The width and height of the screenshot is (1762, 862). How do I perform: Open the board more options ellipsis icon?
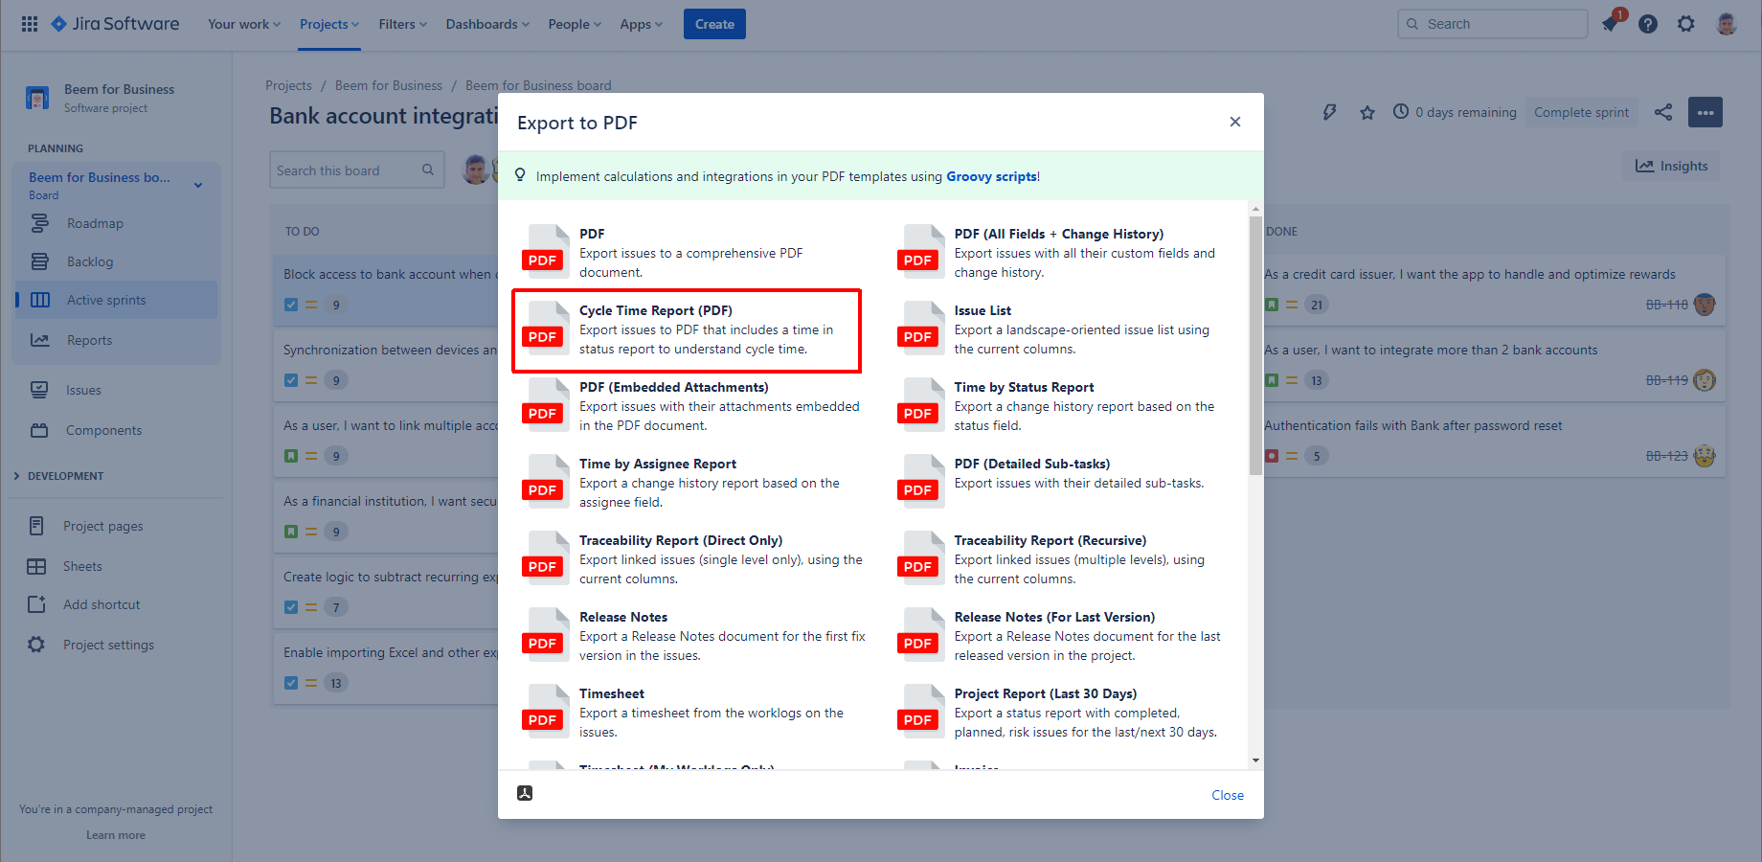tap(1706, 112)
